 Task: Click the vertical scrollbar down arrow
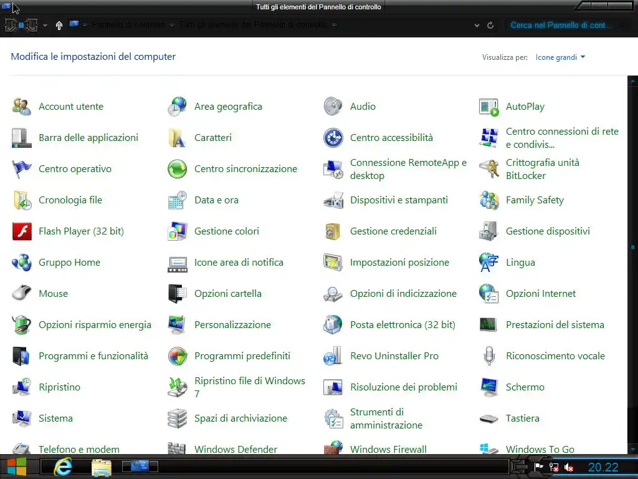(633, 449)
